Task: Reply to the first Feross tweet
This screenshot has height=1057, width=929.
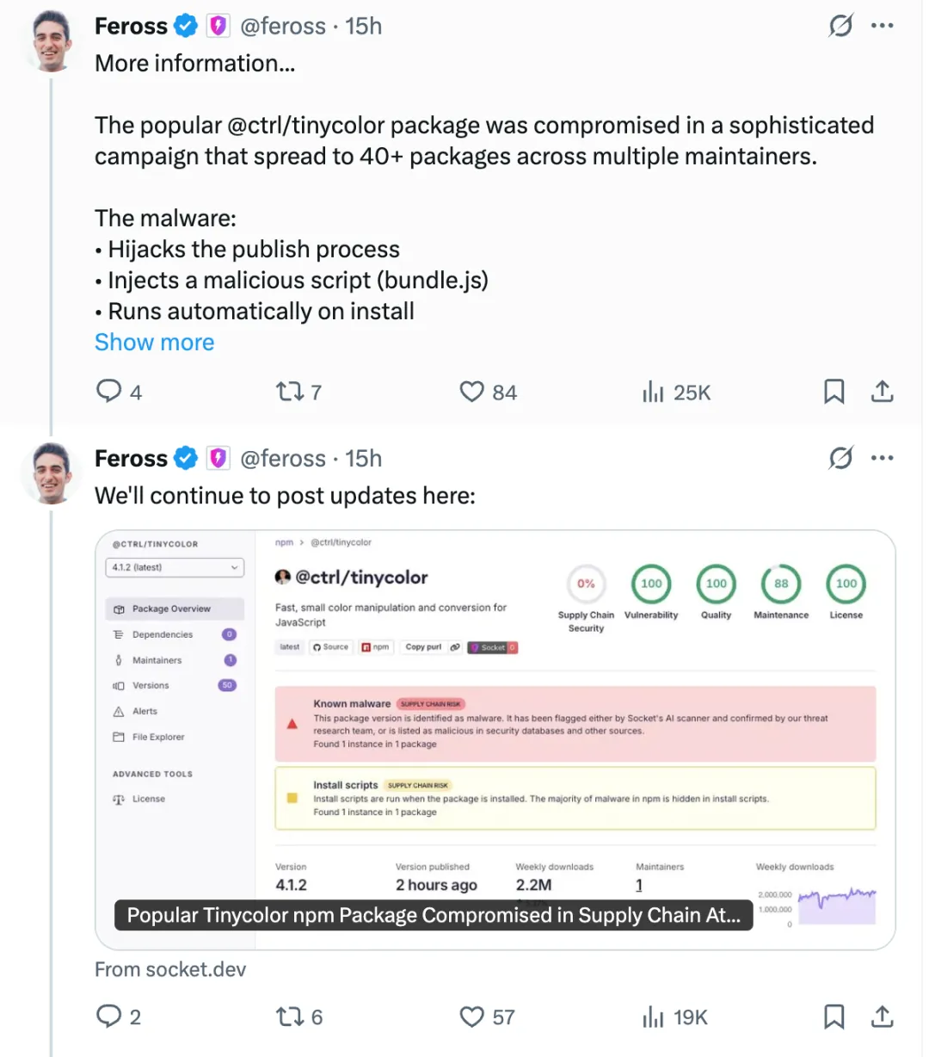Action: pos(109,392)
